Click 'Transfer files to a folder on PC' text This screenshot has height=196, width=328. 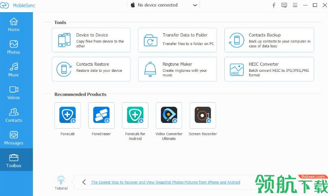[188, 44]
